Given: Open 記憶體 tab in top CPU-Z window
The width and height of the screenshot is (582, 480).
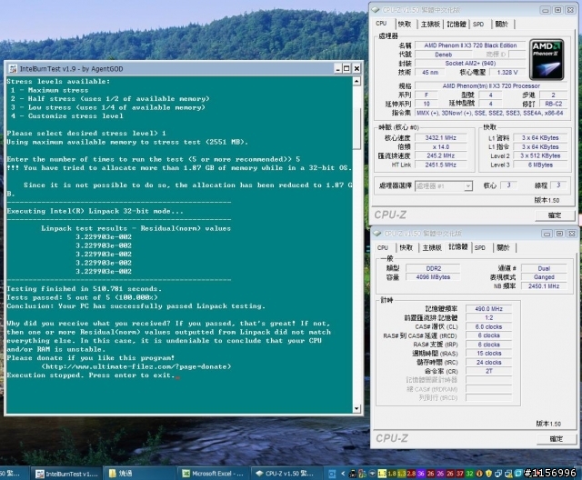Looking at the screenshot, I should (x=457, y=25).
